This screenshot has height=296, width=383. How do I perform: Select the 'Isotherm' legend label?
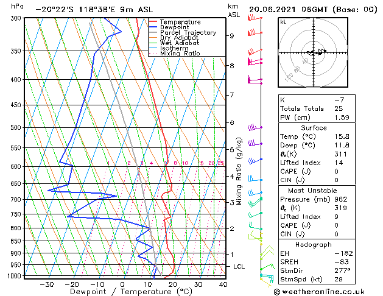[174, 48]
